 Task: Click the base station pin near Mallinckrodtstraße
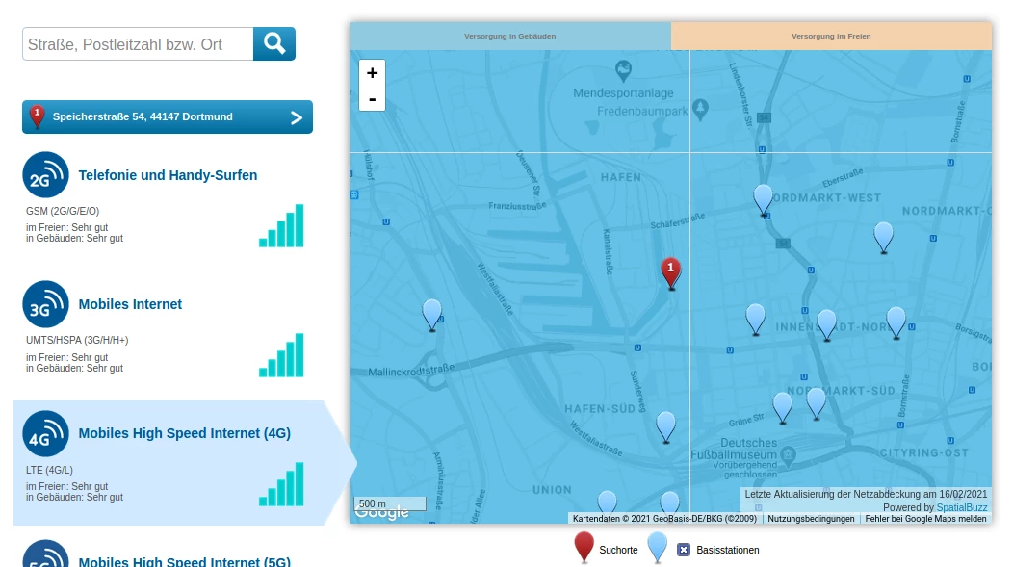(x=432, y=315)
